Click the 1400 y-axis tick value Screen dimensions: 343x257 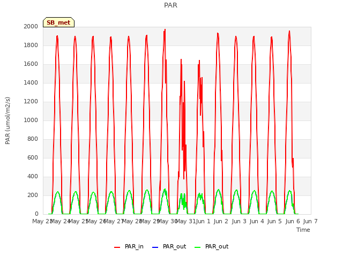(x=31, y=82)
